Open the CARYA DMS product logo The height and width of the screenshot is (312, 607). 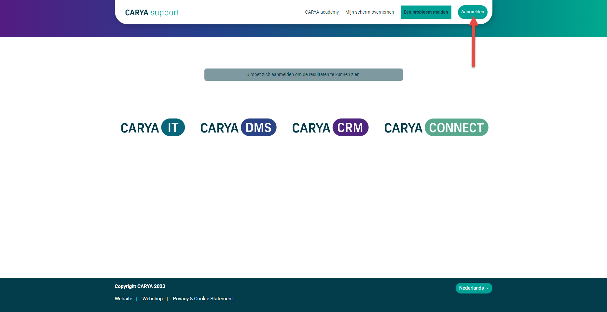click(x=238, y=127)
